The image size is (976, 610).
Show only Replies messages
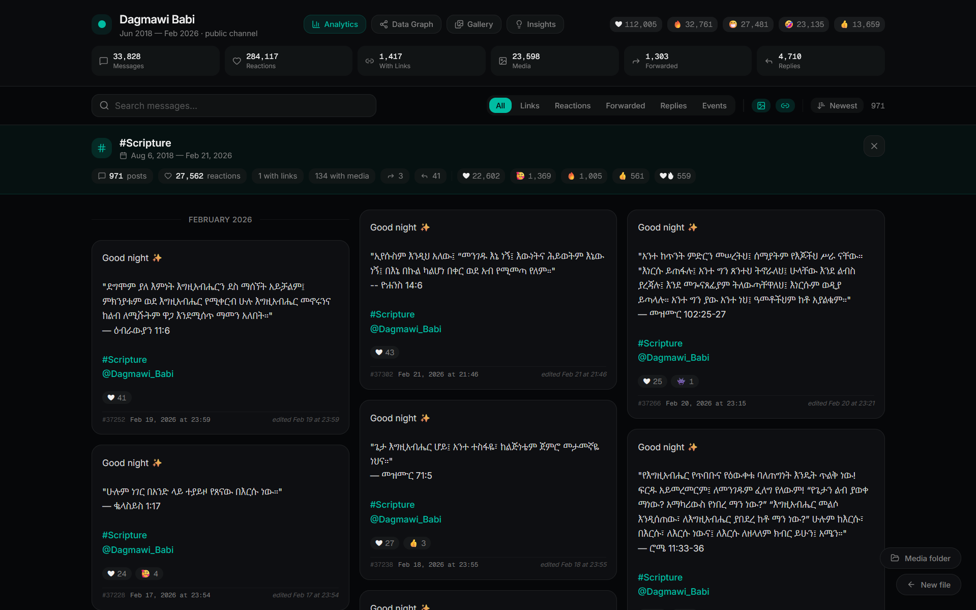pos(673,106)
